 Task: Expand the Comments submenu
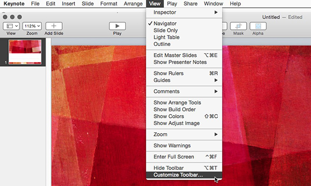184,91
